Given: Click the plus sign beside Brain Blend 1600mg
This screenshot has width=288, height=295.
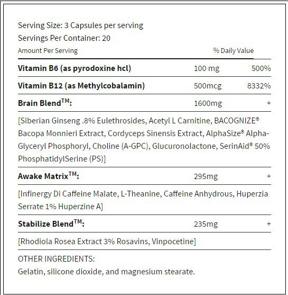Looking at the screenshot, I should point(268,103).
